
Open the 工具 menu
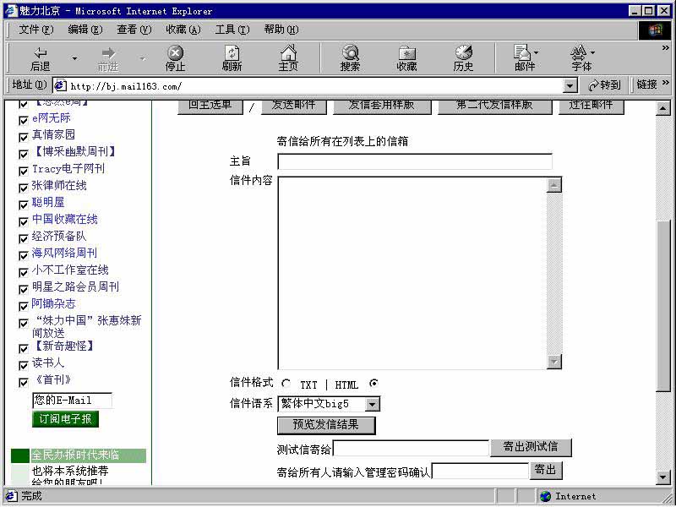233,30
